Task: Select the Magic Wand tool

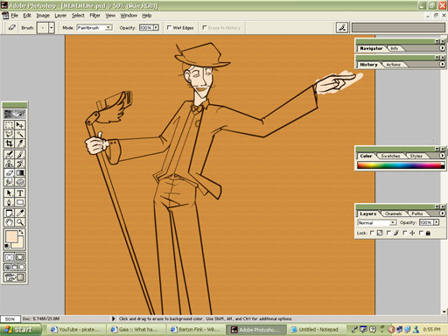Action: click(x=20, y=134)
